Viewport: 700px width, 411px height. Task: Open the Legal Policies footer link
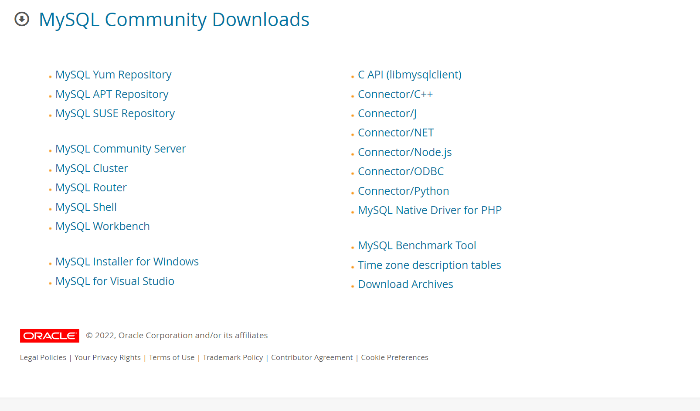tap(43, 357)
